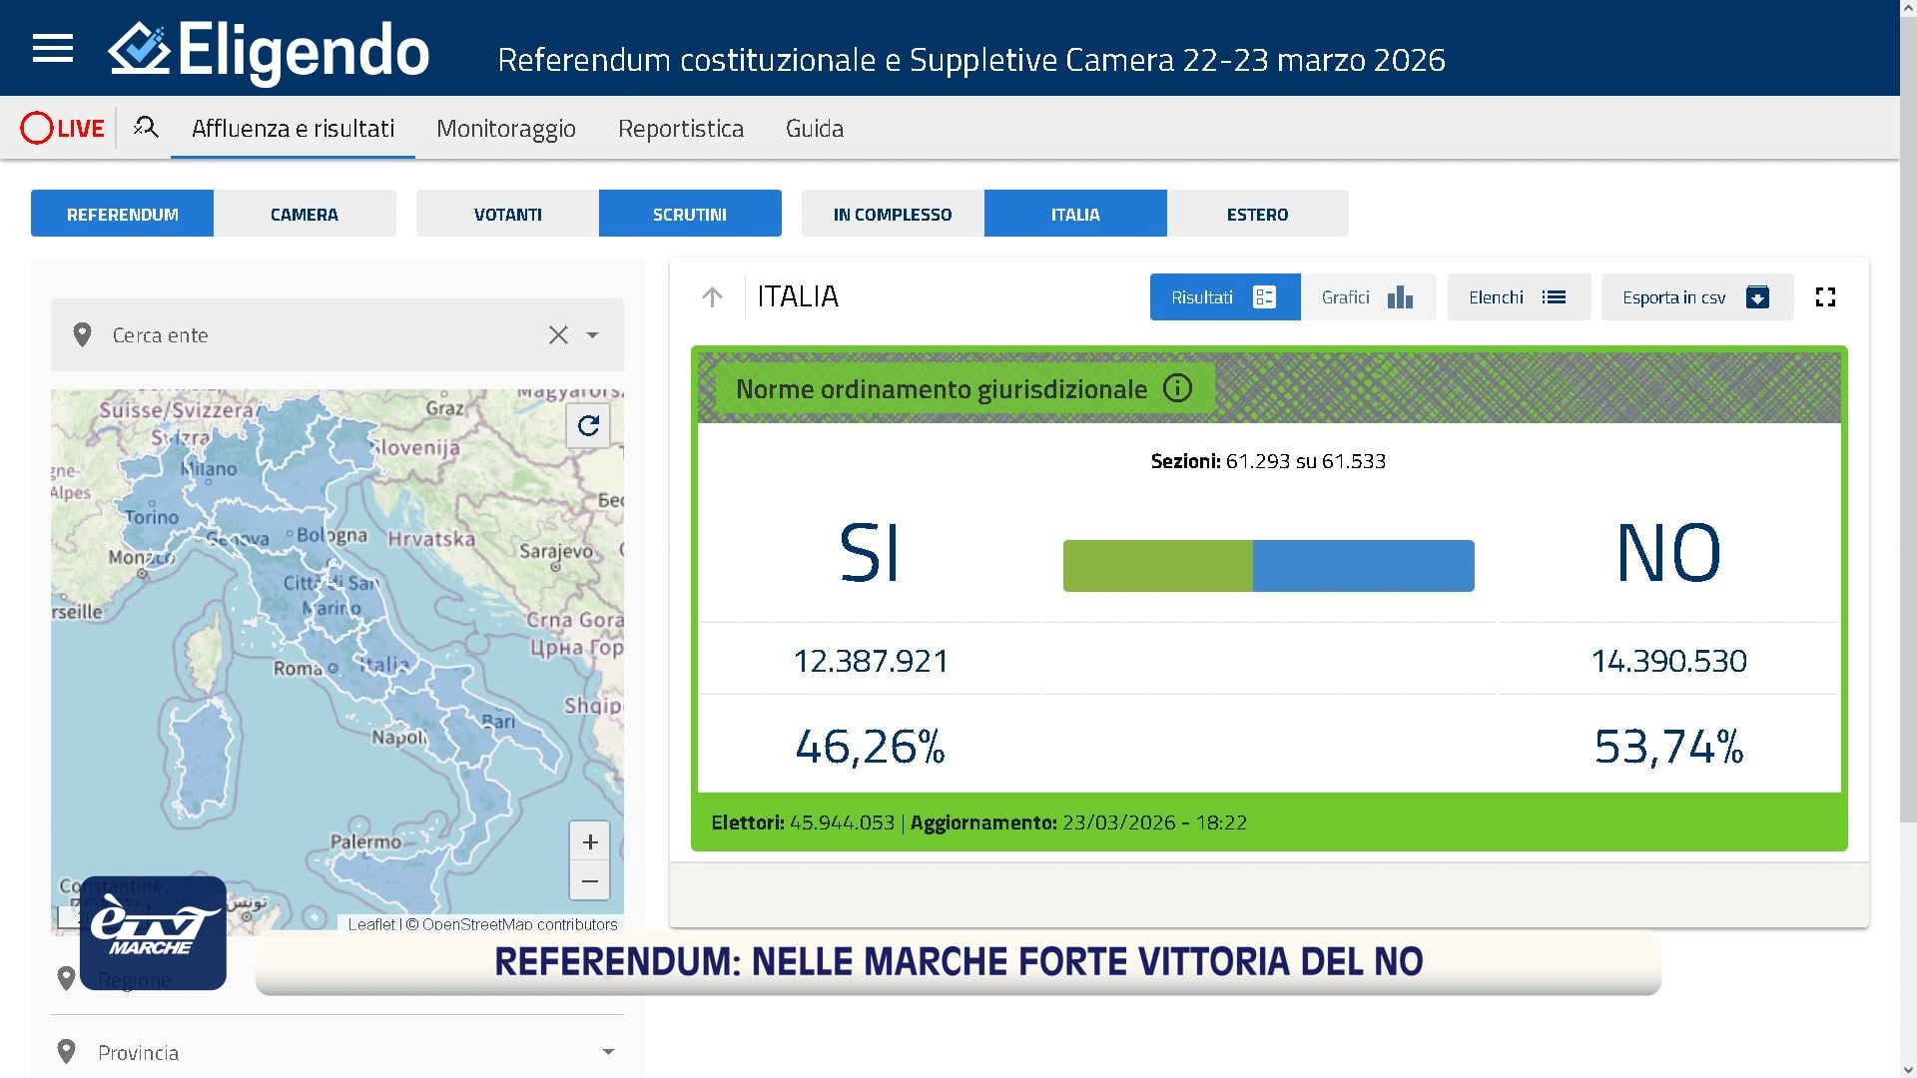Expand the Provincia dropdown
The image size is (1917, 1078).
(x=608, y=1052)
